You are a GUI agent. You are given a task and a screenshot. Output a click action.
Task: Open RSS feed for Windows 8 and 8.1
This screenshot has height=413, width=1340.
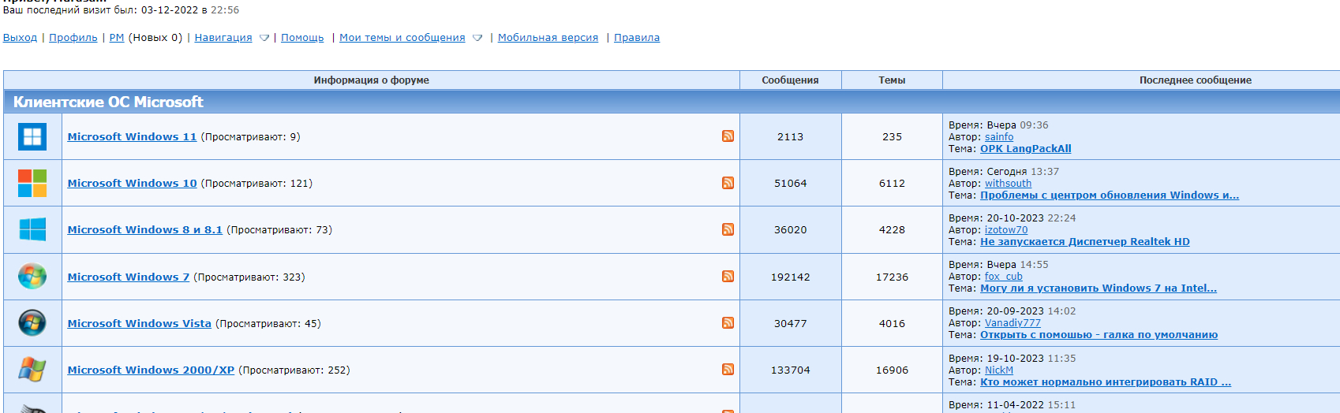[x=728, y=229]
